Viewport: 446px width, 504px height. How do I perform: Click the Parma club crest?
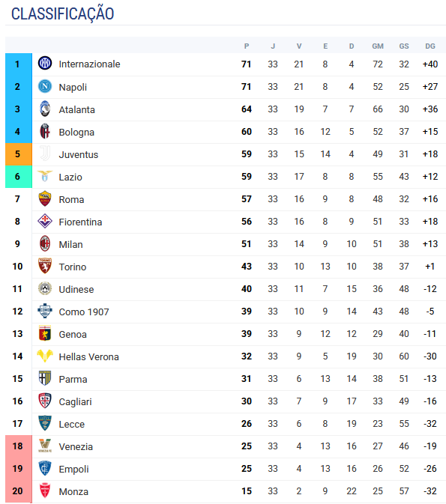pyautogui.click(x=45, y=378)
